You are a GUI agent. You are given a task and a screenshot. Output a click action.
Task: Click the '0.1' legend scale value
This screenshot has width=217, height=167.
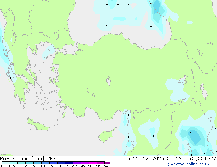tap(4, 166)
